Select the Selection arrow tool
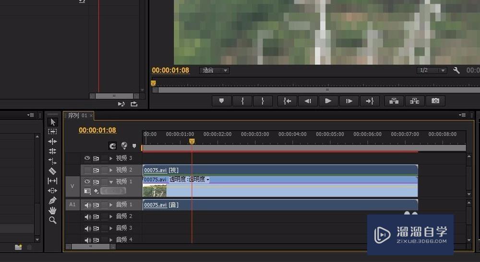Image resolution: width=480 pixels, height=262 pixels. tap(53, 122)
